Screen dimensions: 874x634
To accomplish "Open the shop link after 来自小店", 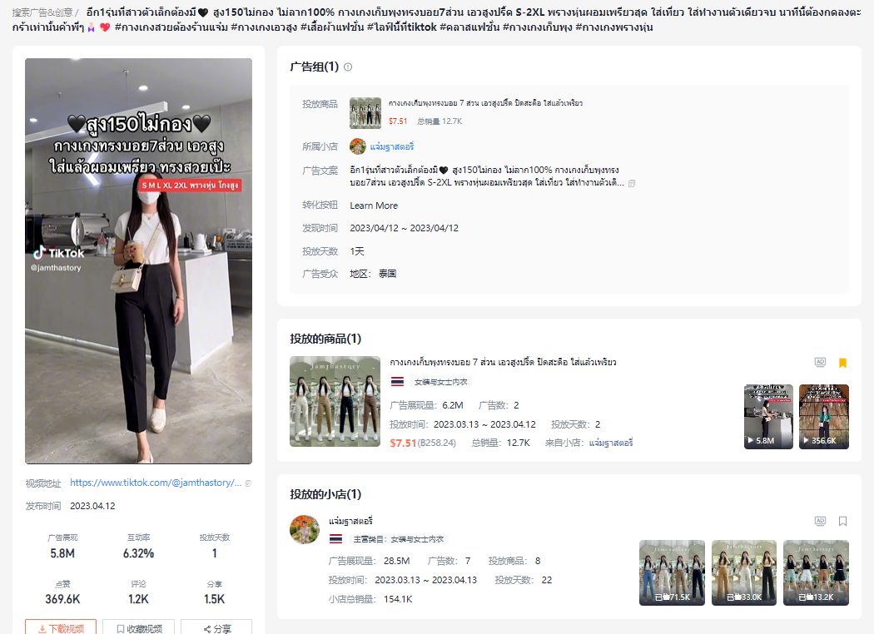I will [x=611, y=443].
